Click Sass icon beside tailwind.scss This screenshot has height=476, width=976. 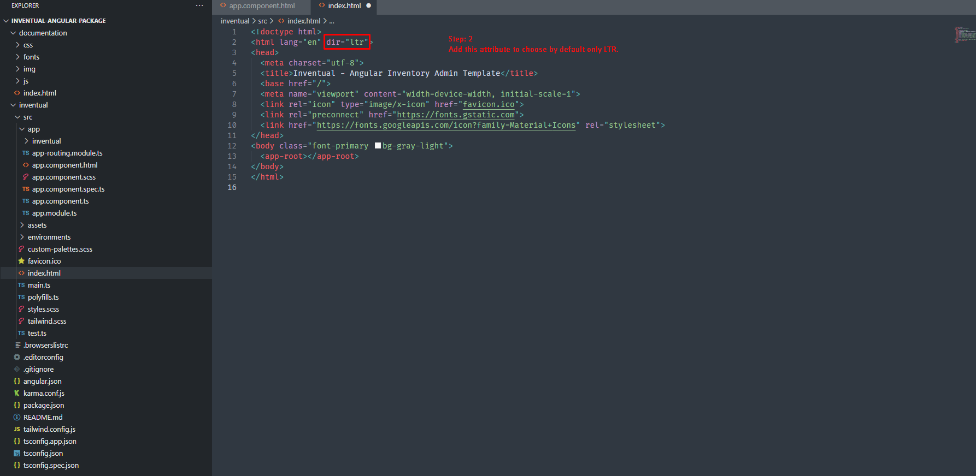pyautogui.click(x=21, y=321)
